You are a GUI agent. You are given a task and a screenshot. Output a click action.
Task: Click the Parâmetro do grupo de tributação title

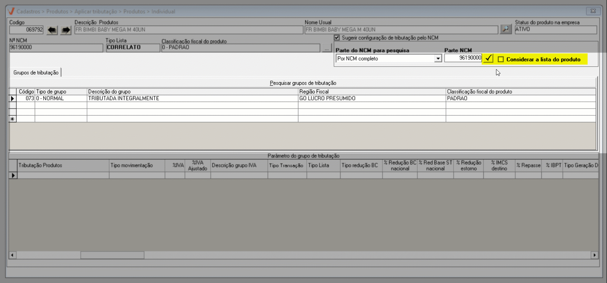click(303, 156)
